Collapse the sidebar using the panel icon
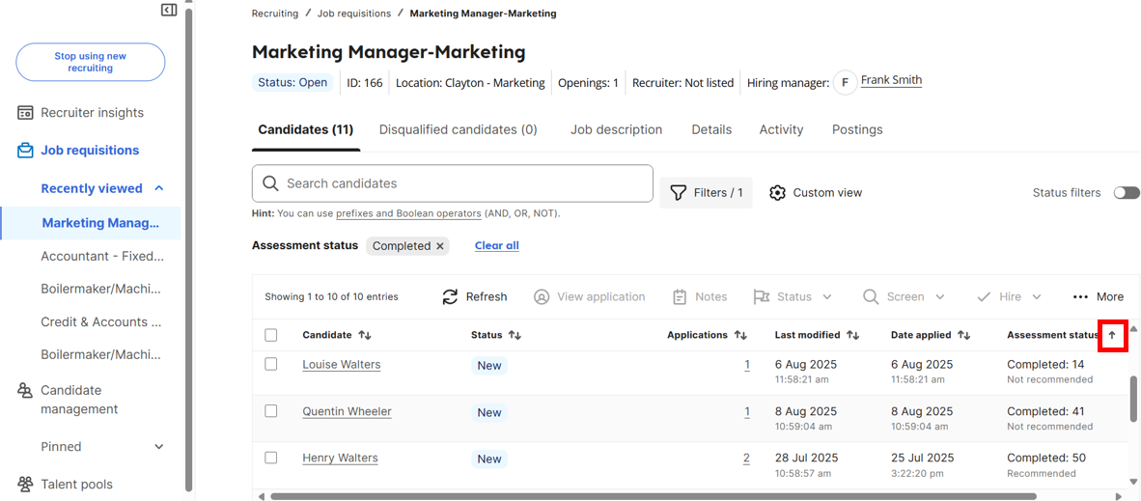The image size is (1141, 501). tap(169, 10)
